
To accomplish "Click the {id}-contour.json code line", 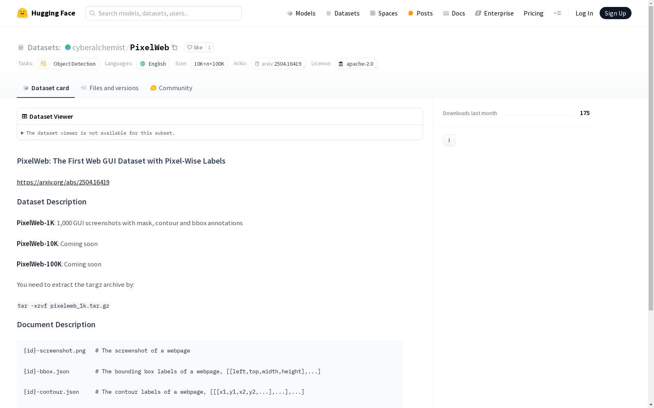I will [164, 392].
